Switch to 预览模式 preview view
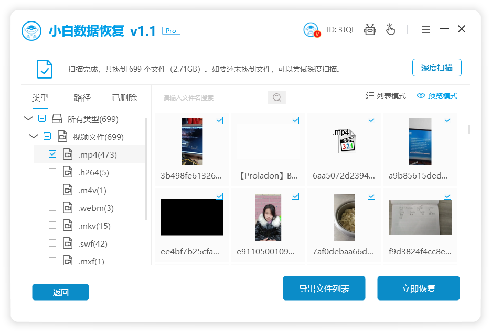 pos(437,96)
